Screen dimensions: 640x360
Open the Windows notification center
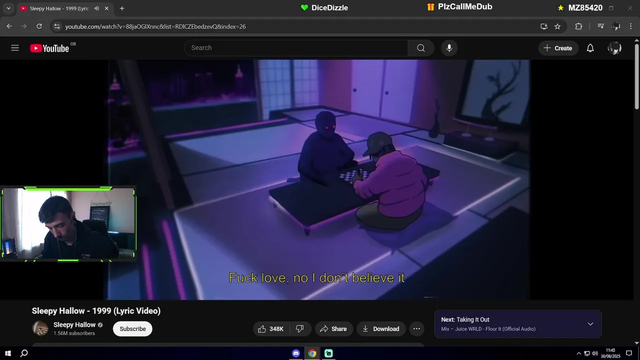click(x=629, y=353)
